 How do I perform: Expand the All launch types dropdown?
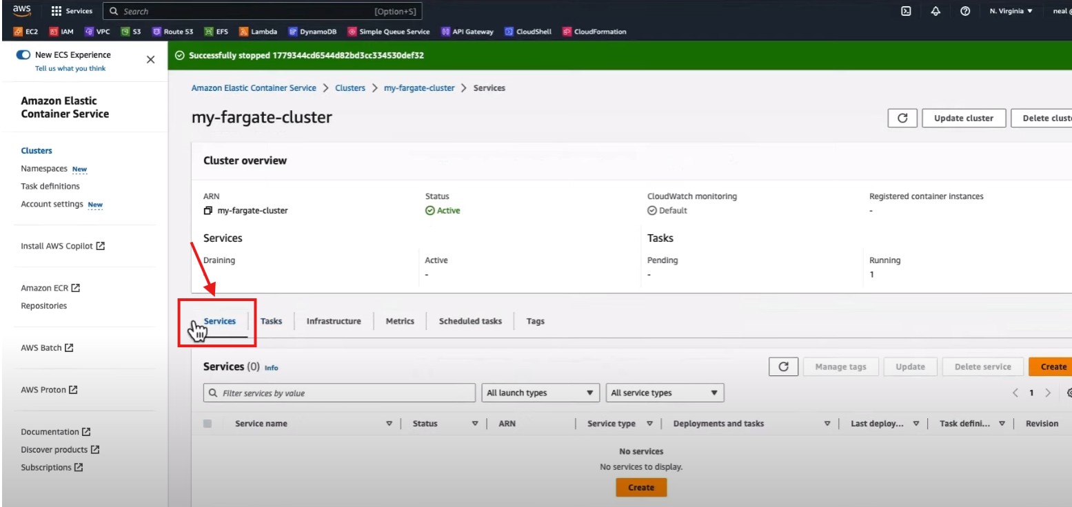(540, 393)
